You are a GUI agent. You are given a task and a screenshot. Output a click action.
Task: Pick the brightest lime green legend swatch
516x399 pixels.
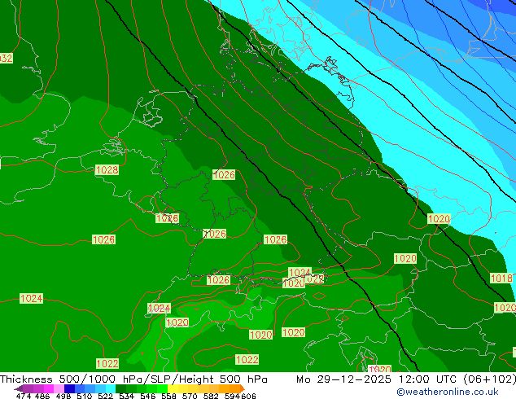point(162,388)
